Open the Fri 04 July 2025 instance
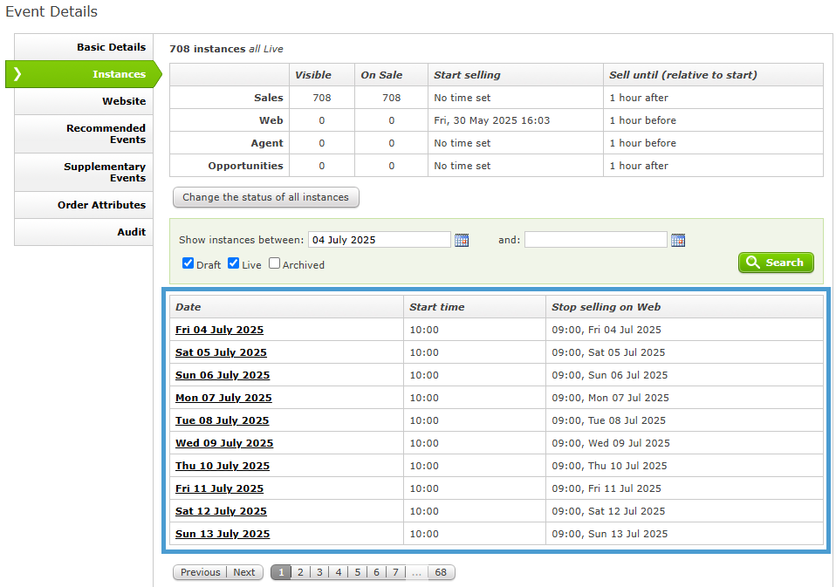 (219, 330)
